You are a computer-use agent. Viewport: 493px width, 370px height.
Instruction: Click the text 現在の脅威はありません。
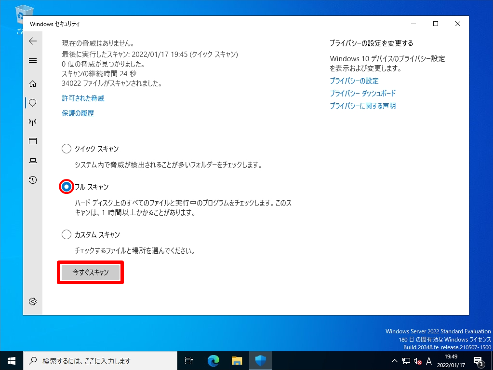pyautogui.click(x=99, y=43)
